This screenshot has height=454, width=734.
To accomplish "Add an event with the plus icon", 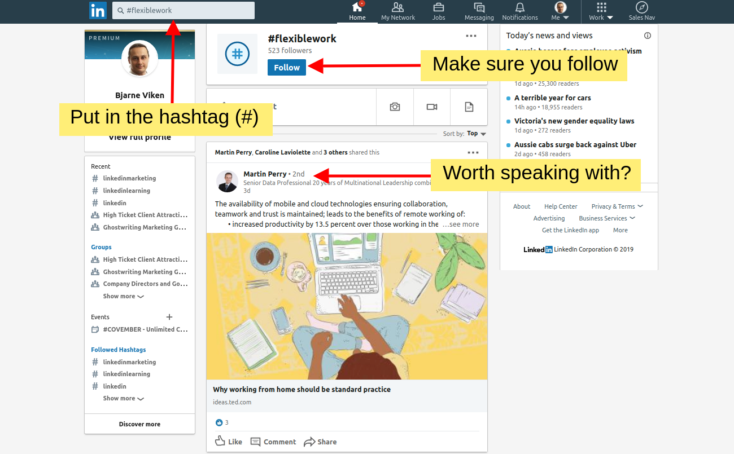I will (169, 317).
